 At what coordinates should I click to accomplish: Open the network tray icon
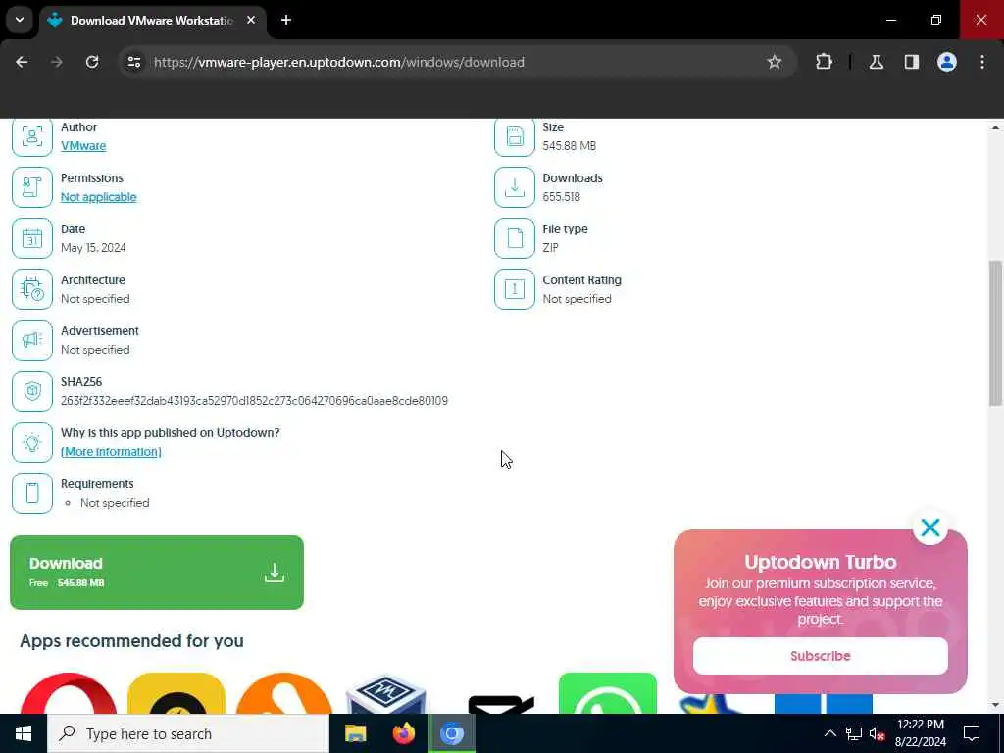coord(854,733)
